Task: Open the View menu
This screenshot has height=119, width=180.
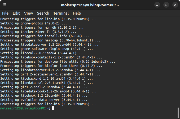Action: point(28,13)
